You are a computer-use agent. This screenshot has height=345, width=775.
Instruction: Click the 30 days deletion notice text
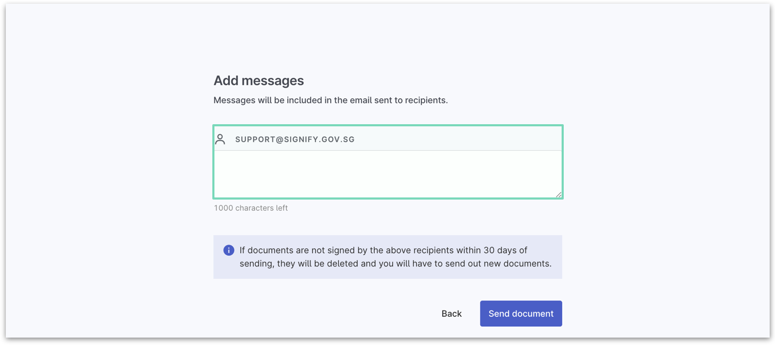[395, 257]
